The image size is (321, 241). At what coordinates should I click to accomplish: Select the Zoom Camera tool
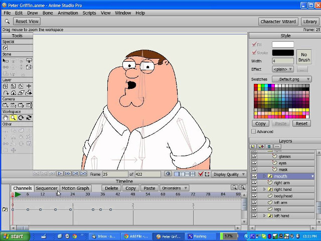[x=13, y=105]
